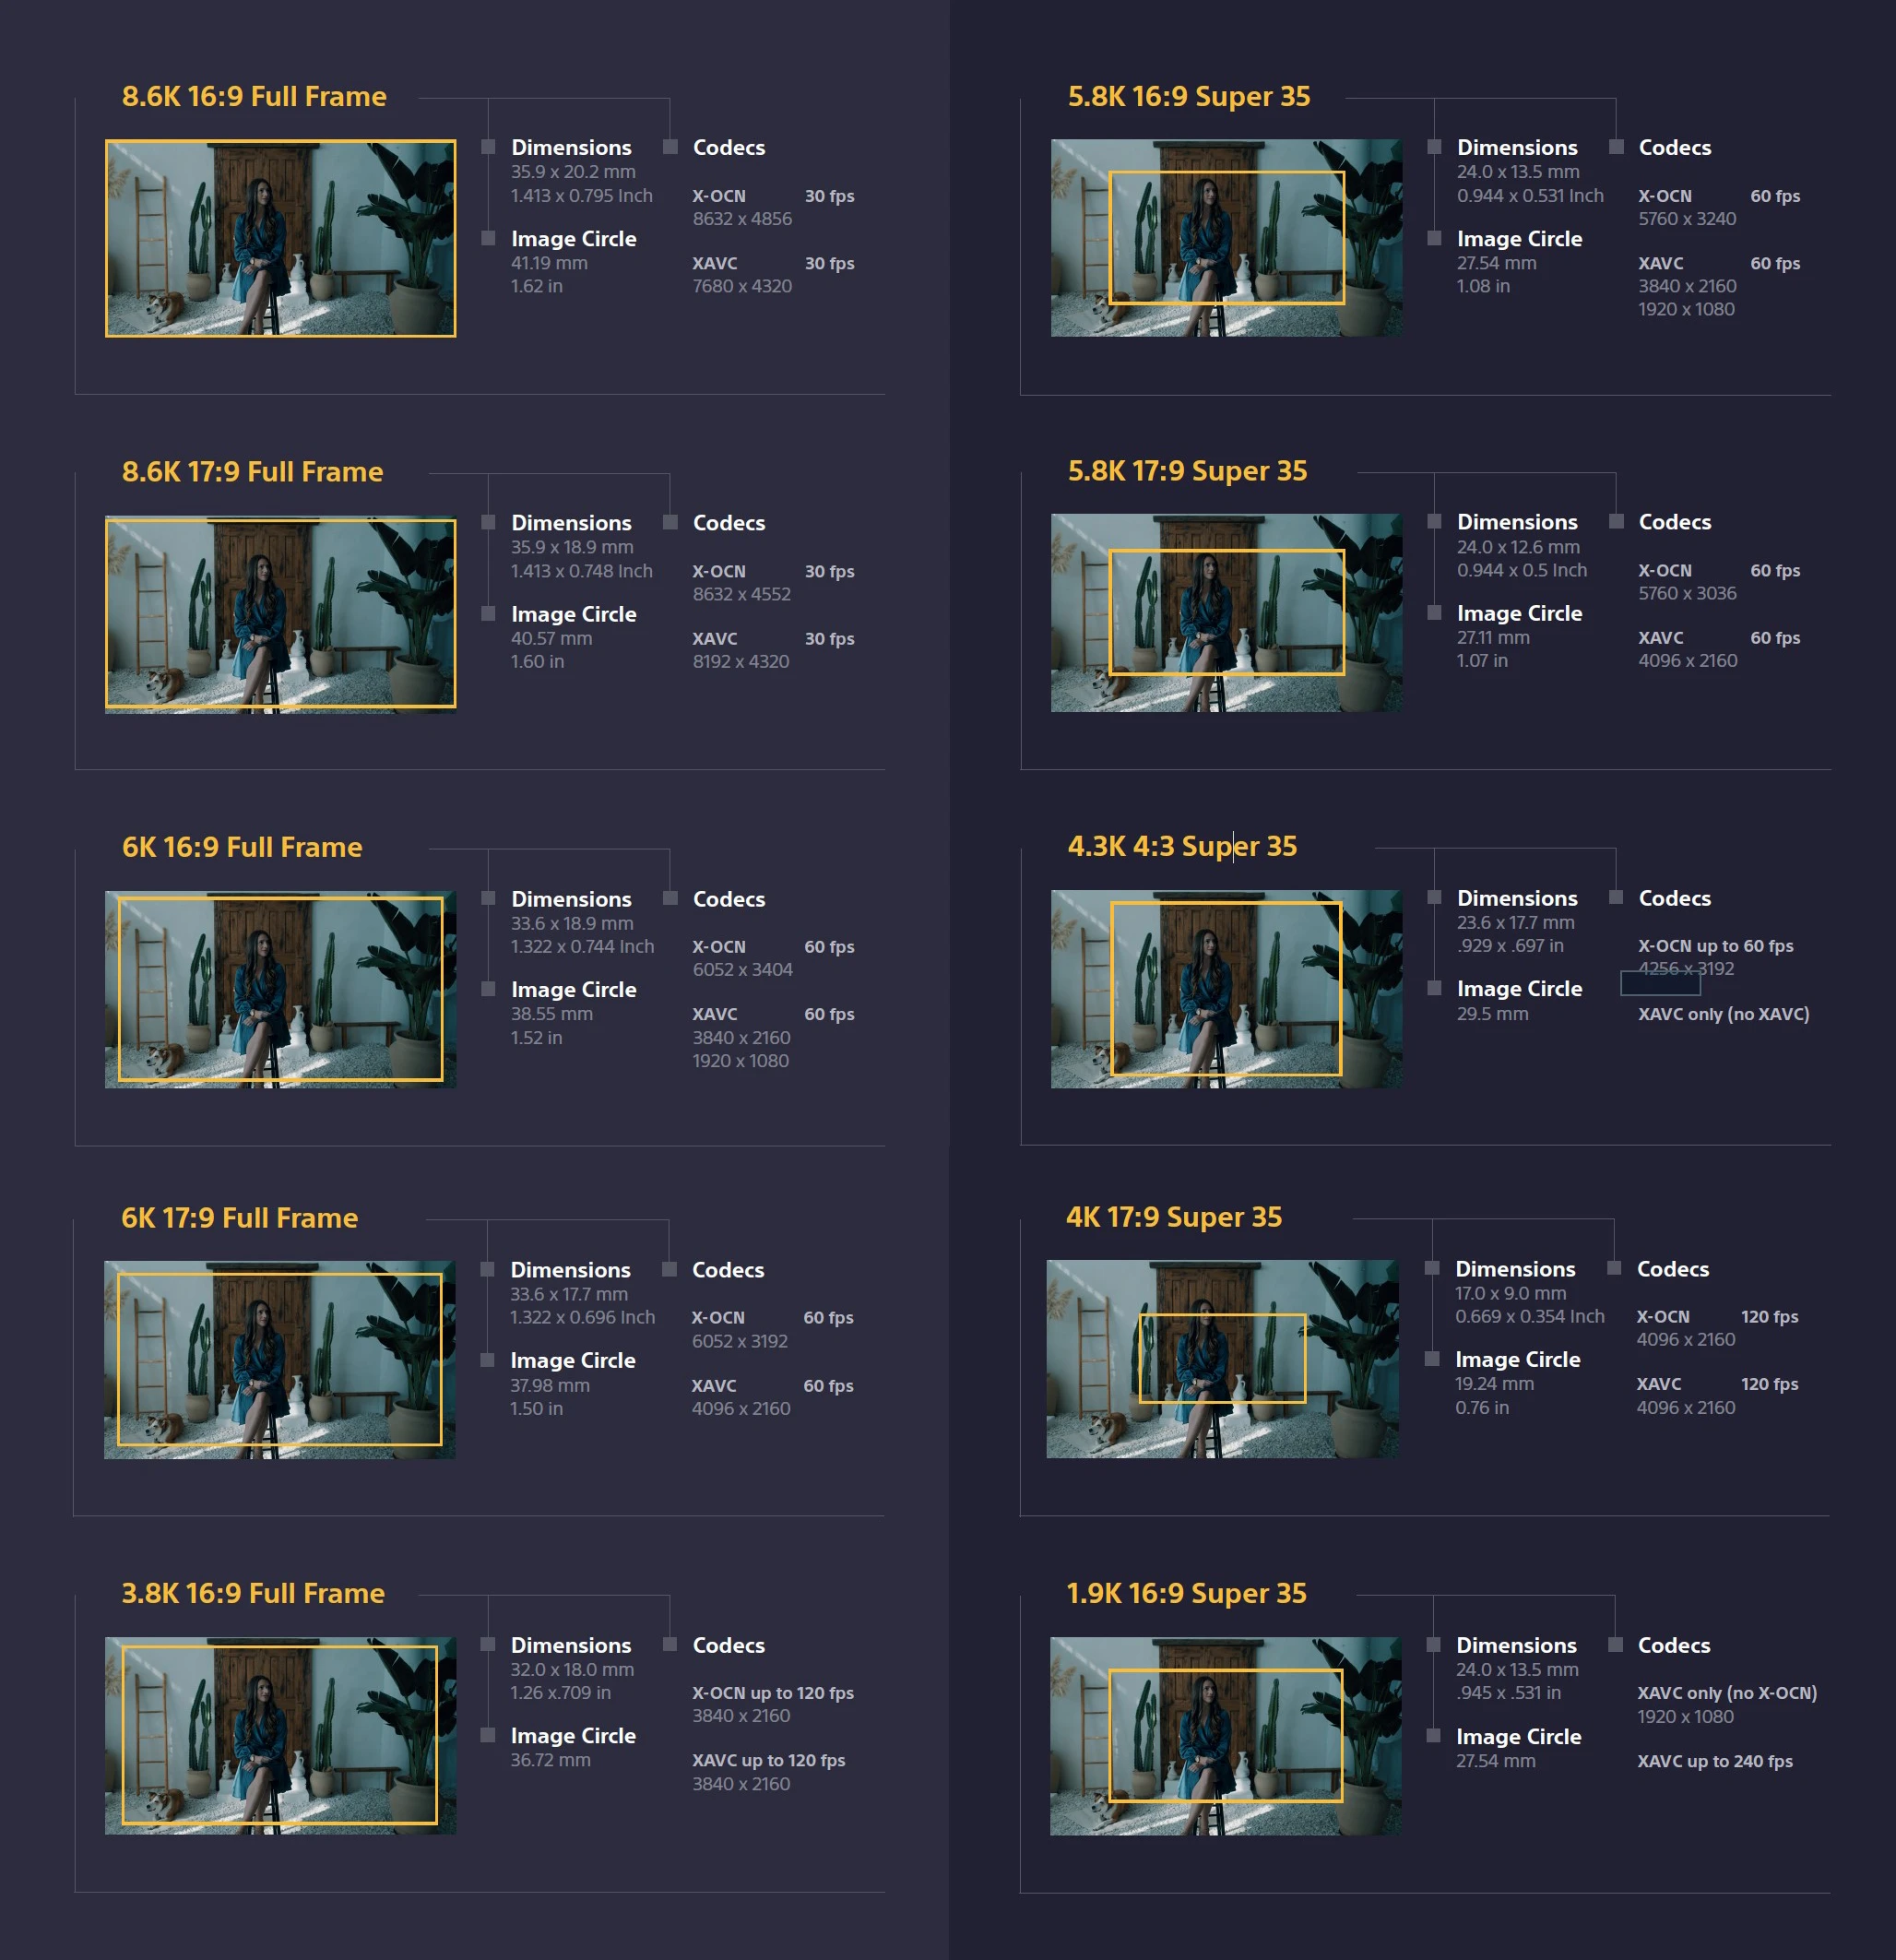Click the '6052 x 3192' X-OCN resolution
Screen dimensions: 1896x1960
(x=740, y=1340)
